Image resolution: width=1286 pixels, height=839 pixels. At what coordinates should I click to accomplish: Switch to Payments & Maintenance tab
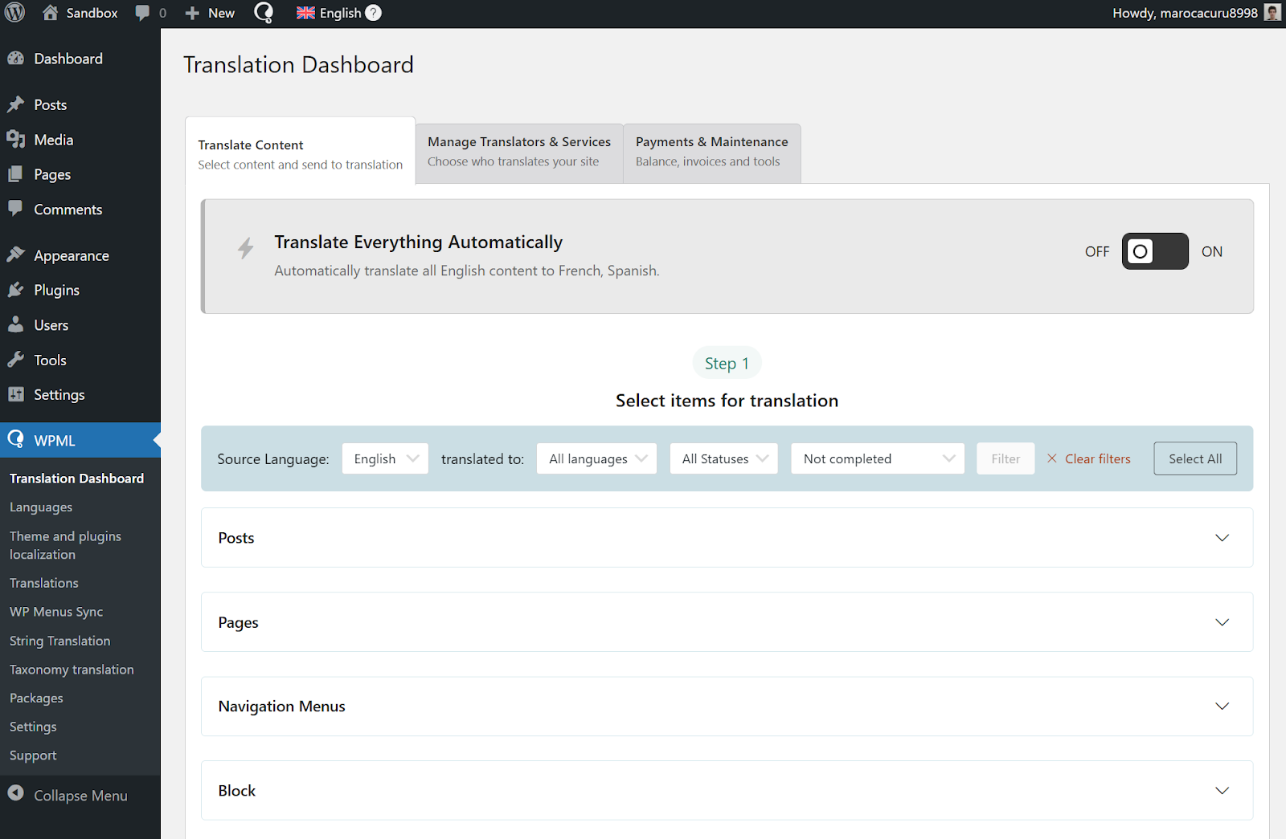point(711,152)
